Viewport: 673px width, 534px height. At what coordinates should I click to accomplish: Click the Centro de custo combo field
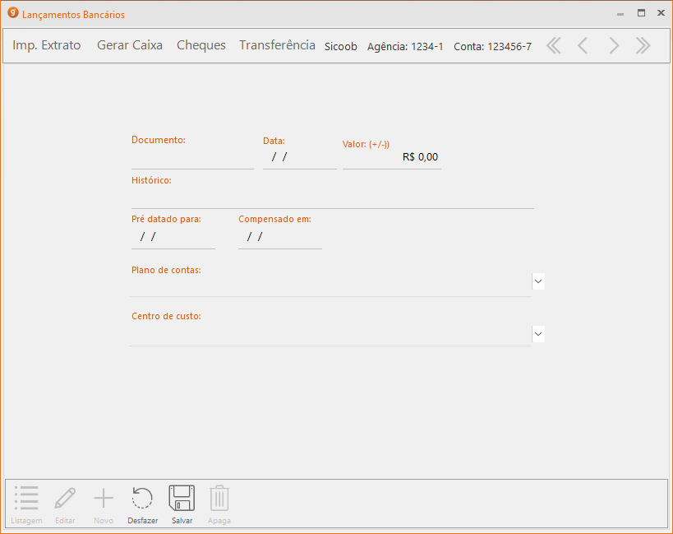(330, 335)
